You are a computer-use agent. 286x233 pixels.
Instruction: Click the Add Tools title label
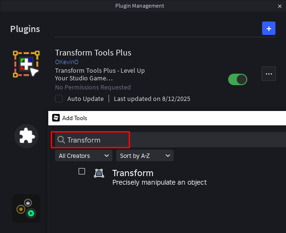click(75, 118)
